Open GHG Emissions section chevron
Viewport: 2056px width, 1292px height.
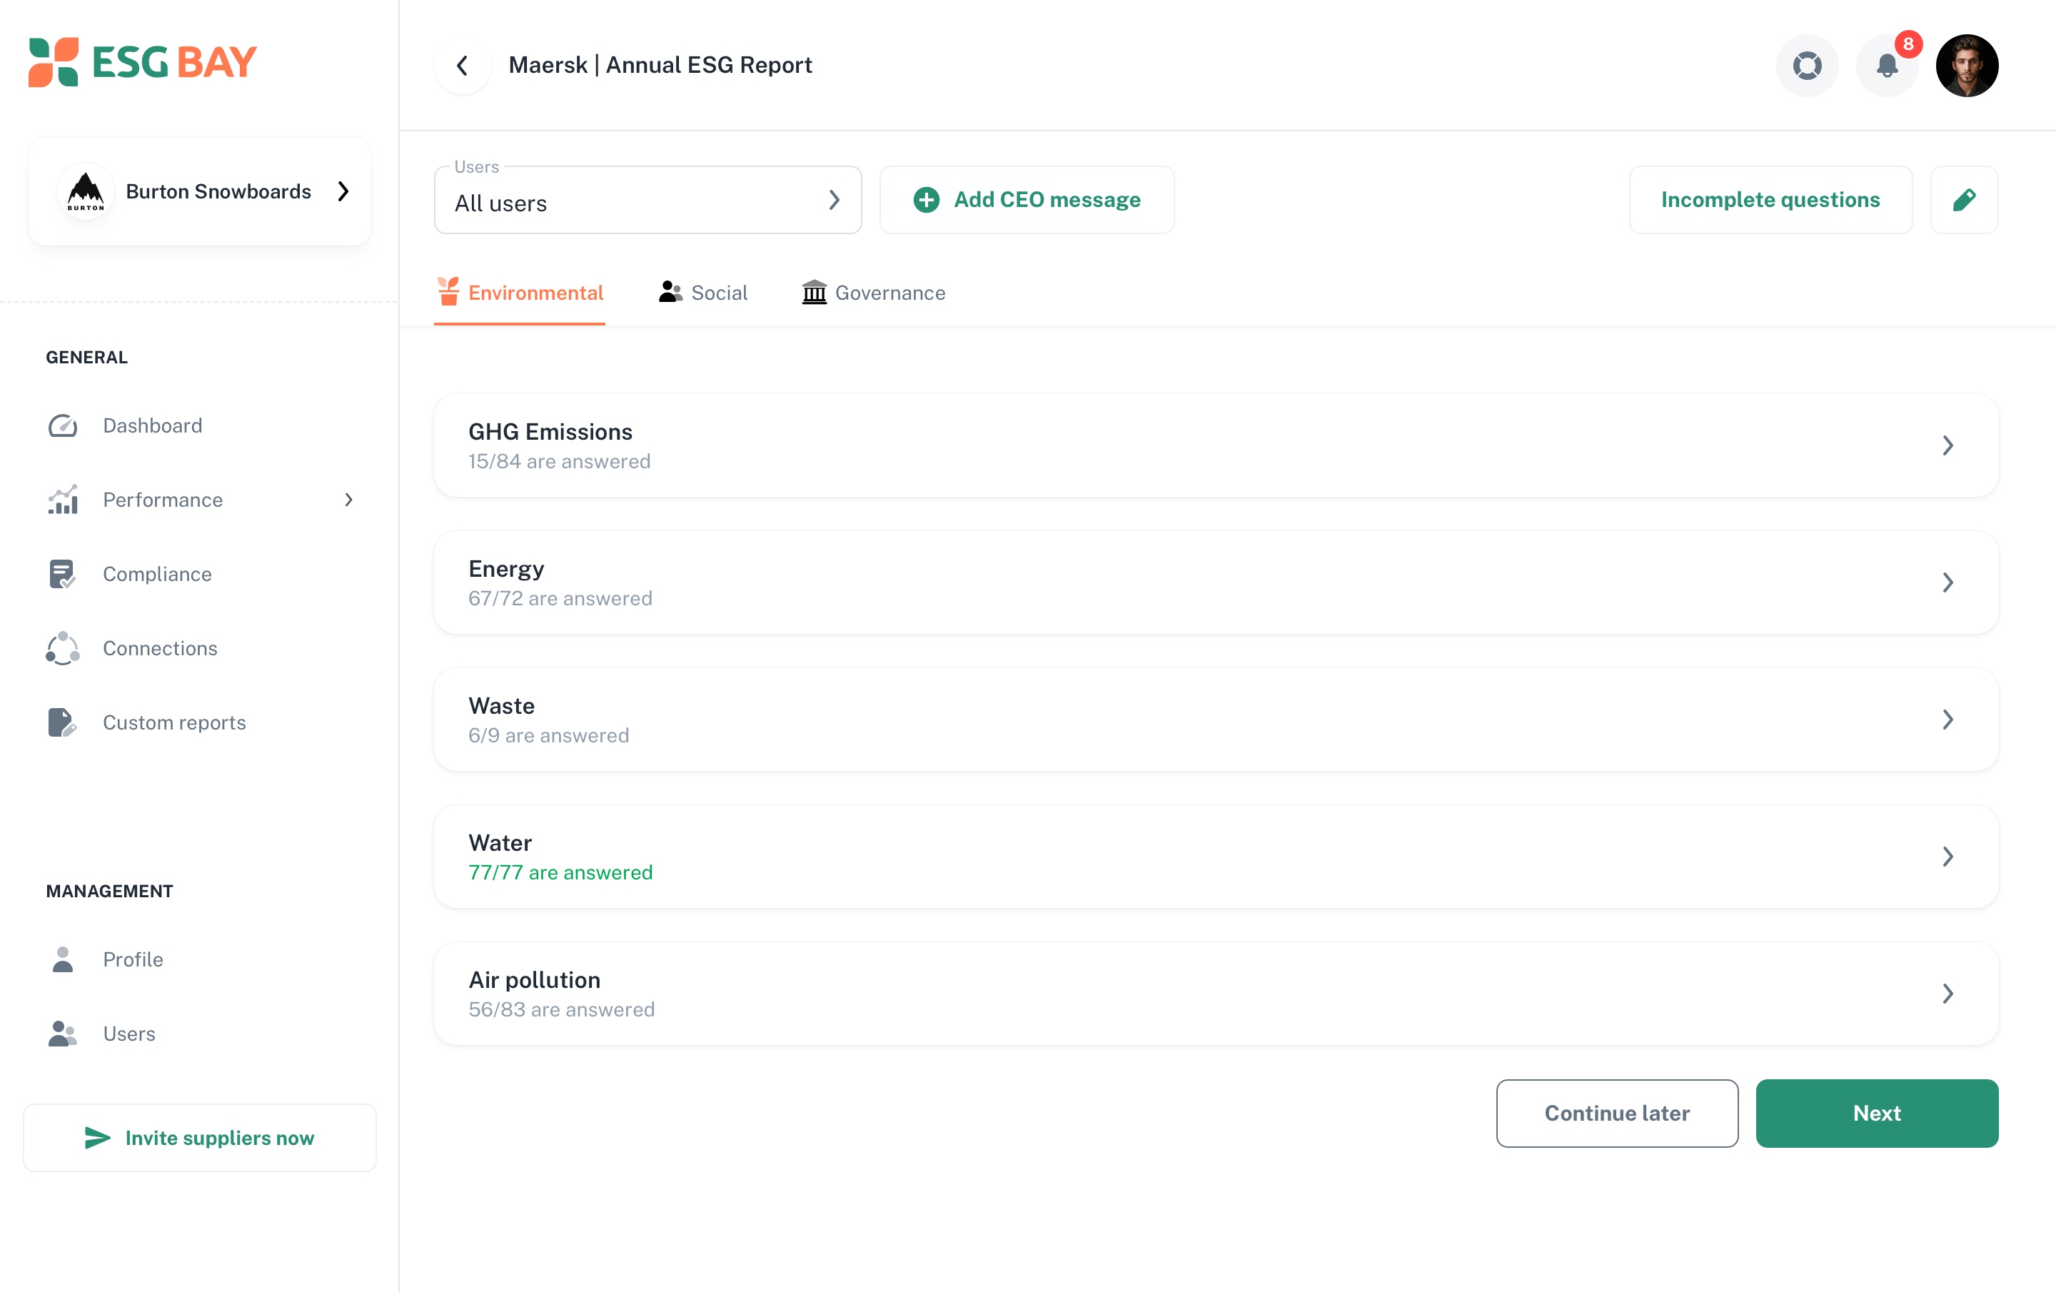tap(1947, 445)
